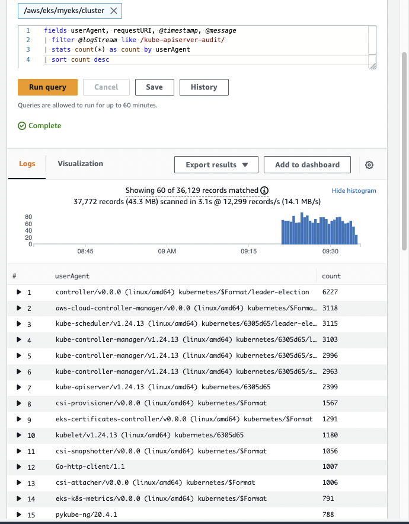Click info icon beside records matched
The image size is (409, 524).
tap(264, 190)
